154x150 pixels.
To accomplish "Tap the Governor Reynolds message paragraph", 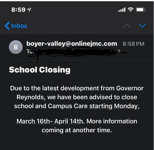I will pyautogui.click(x=77, y=97).
